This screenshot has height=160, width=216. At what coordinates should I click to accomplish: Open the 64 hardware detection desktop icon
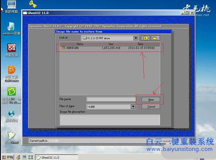click(x=12, y=50)
